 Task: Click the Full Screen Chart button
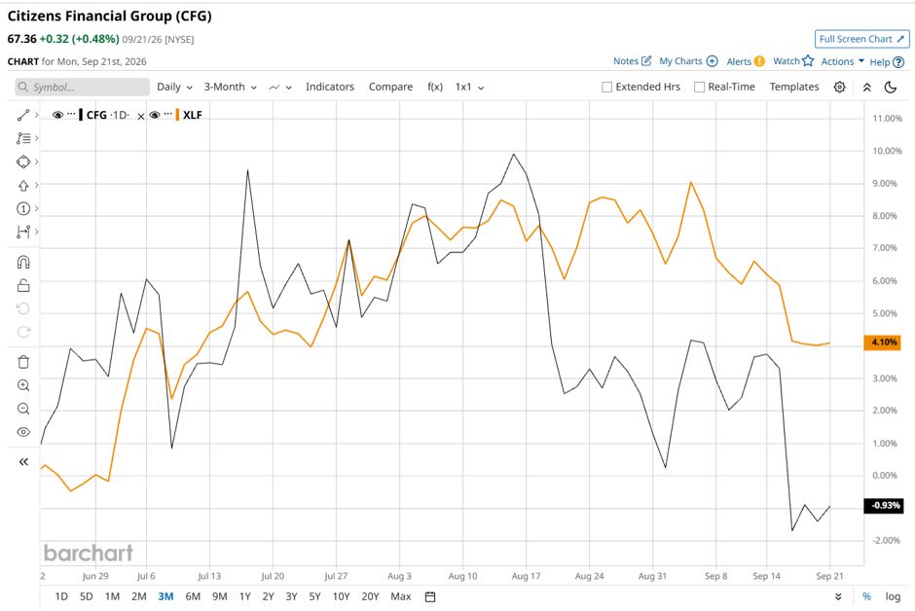pyautogui.click(x=861, y=39)
